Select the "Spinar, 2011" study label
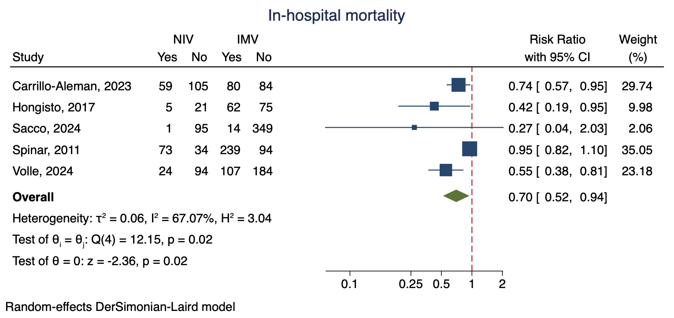Image resolution: width=674 pixels, height=318 pixels. 46,150
